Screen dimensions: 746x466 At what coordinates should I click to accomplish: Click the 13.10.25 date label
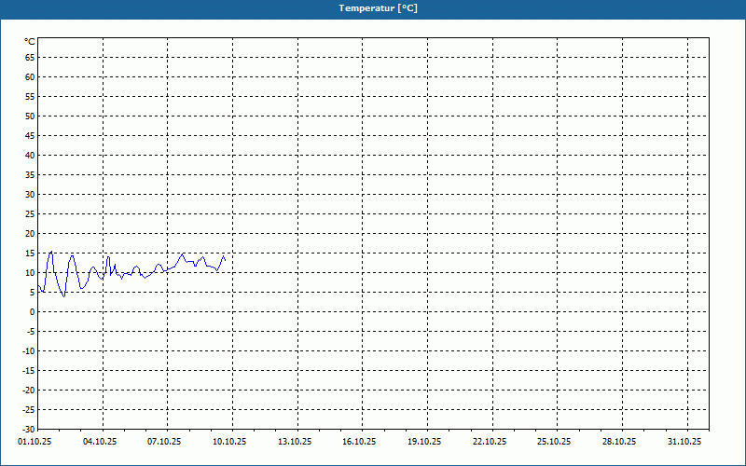click(295, 442)
